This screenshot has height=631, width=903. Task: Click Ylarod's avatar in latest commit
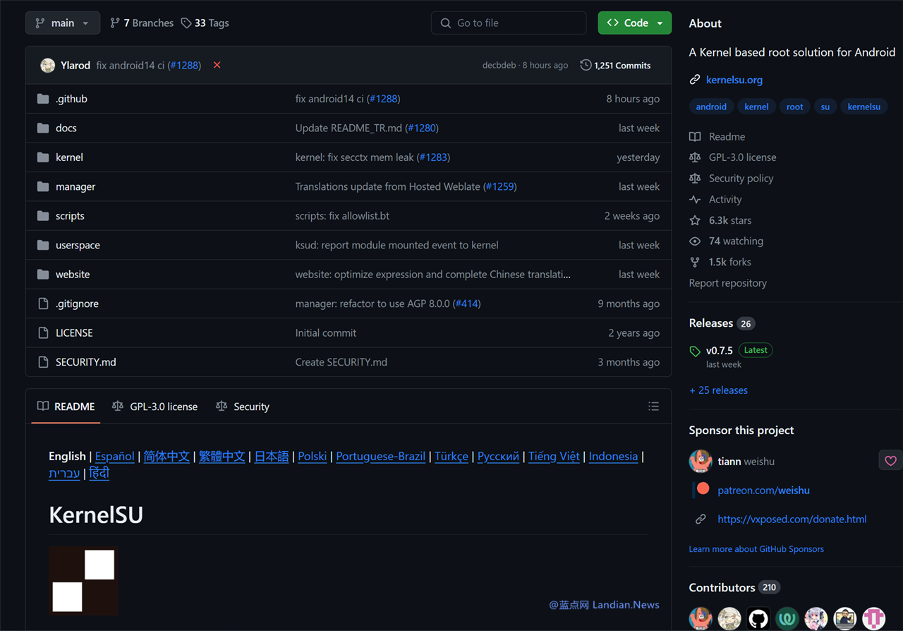coord(48,65)
